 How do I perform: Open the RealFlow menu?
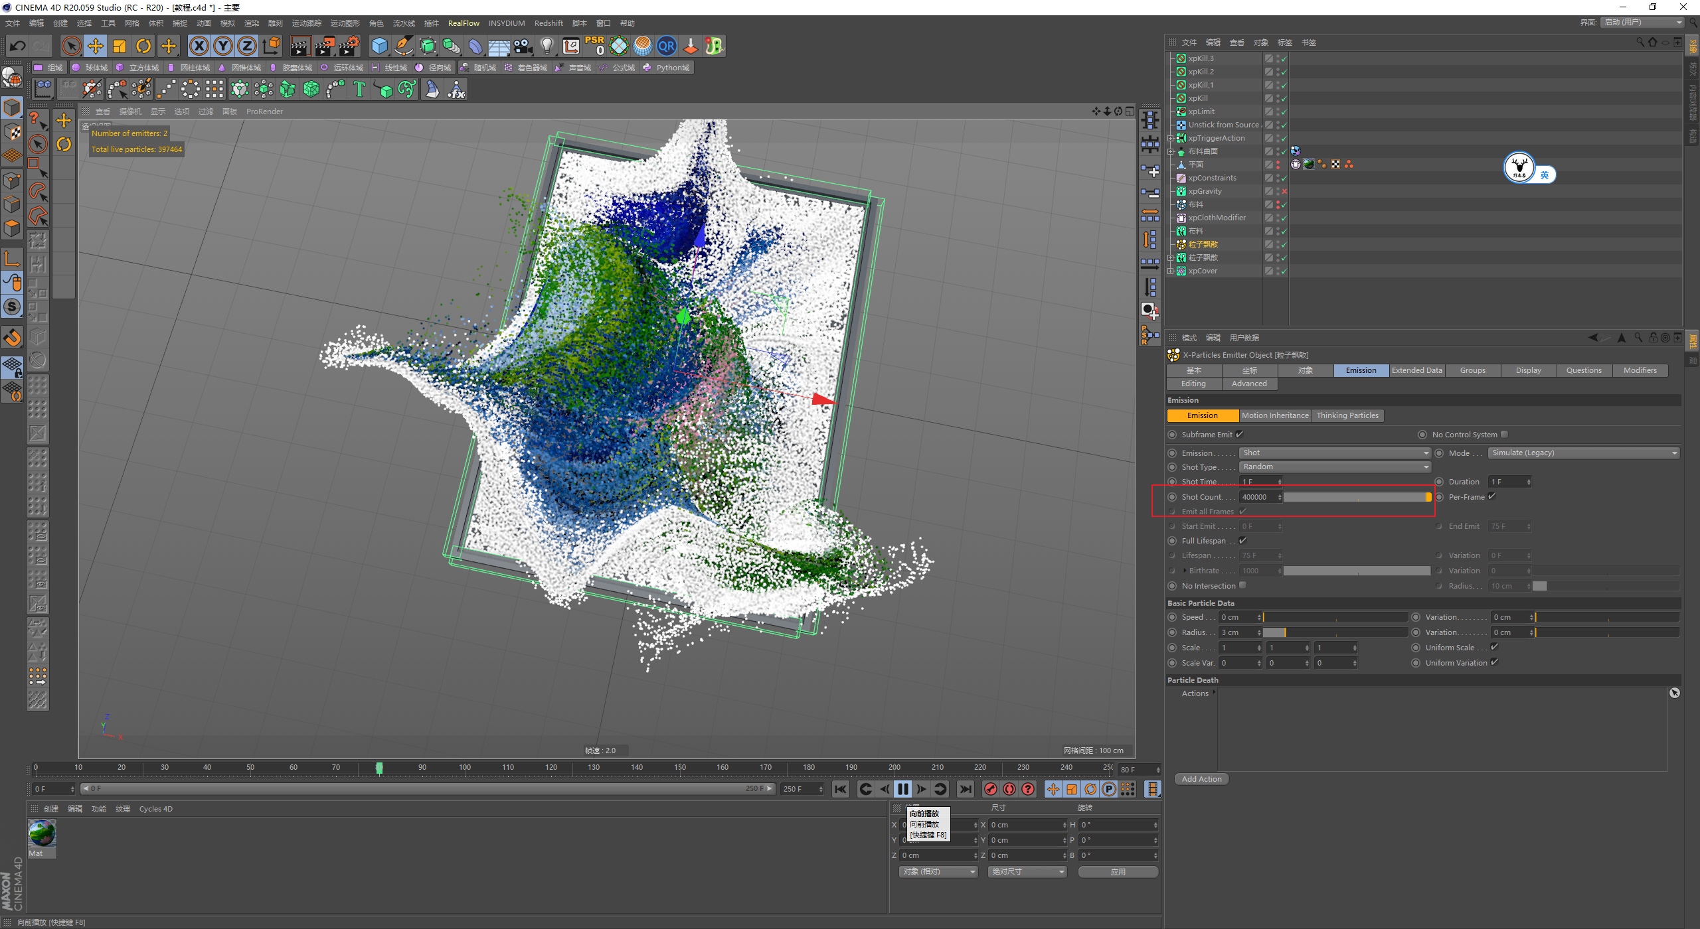[x=464, y=23]
